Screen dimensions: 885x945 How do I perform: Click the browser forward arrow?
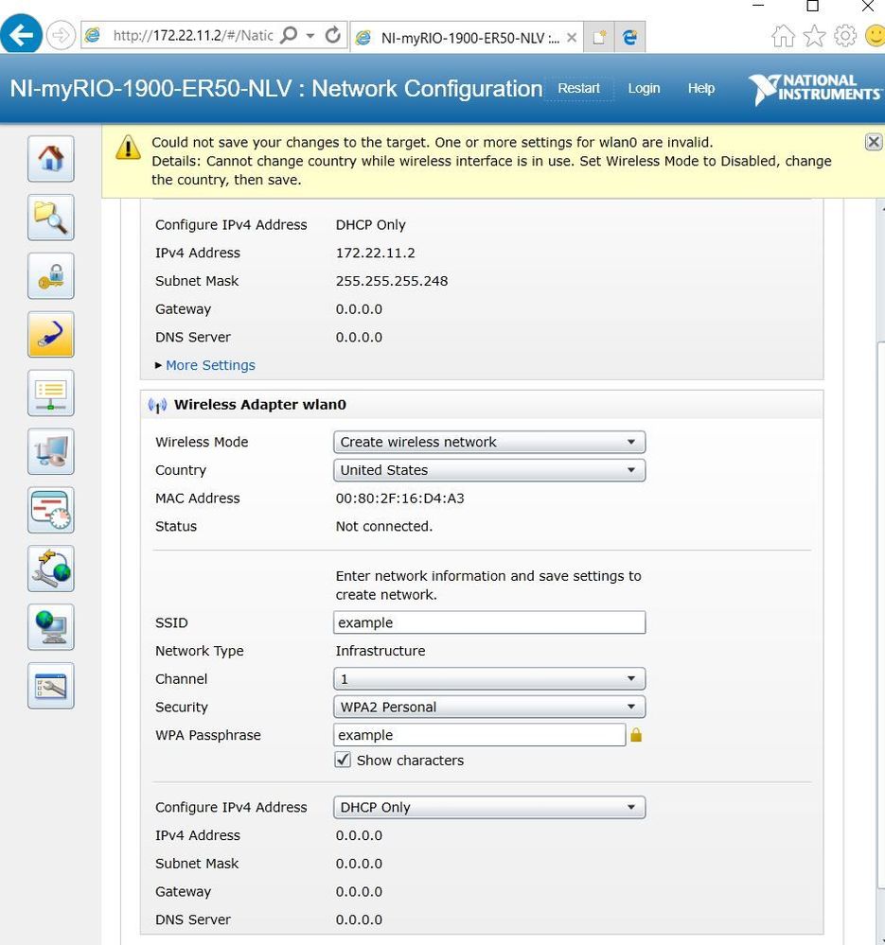click(x=61, y=36)
